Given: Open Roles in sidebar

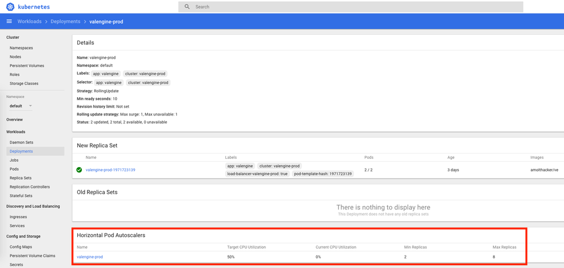Looking at the screenshot, I should [15, 75].
